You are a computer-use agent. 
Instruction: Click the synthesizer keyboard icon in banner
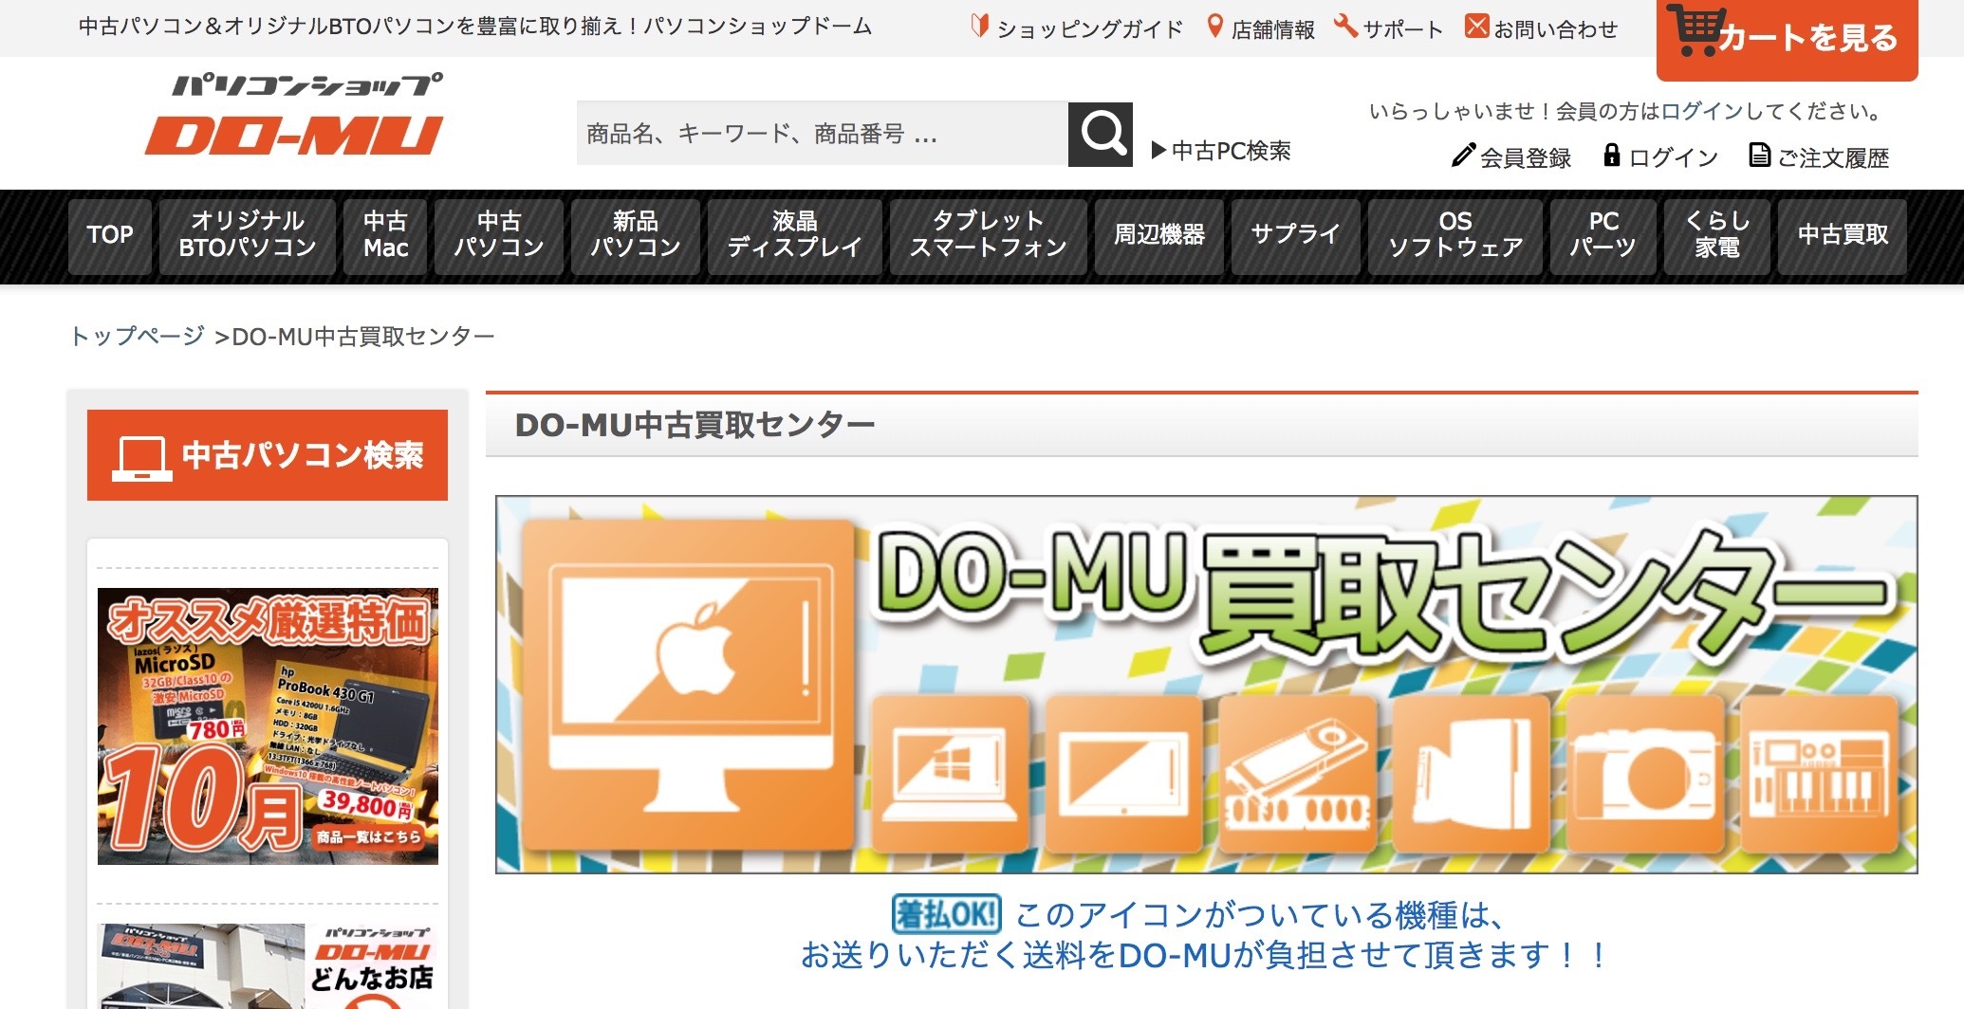click(1820, 772)
